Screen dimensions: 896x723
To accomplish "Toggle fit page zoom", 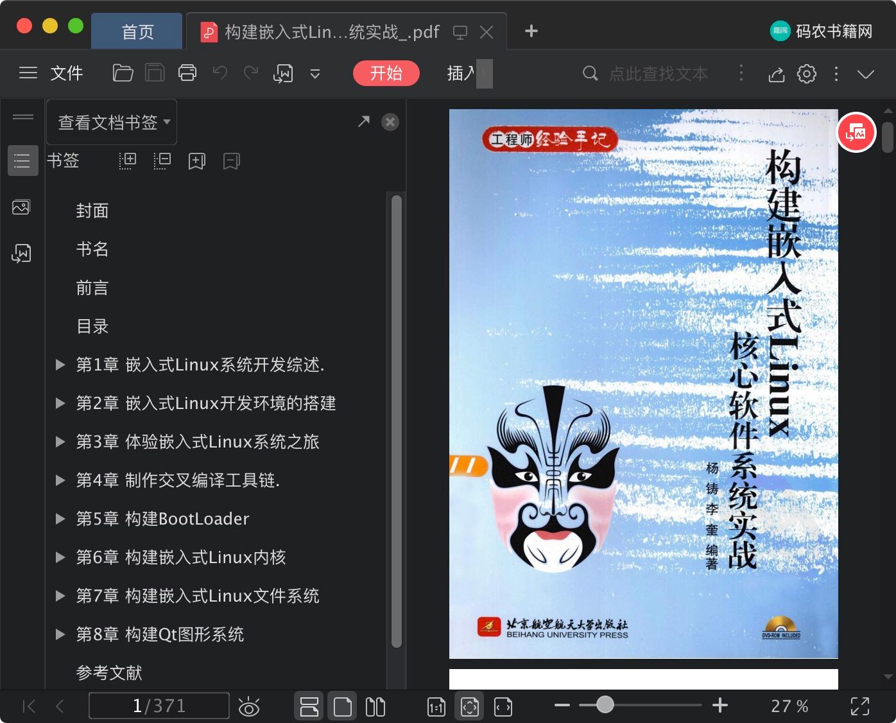I will click(470, 706).
